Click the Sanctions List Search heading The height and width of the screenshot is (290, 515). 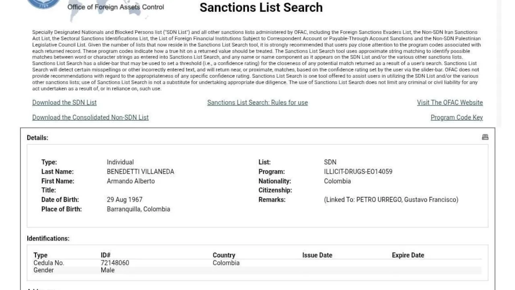click(x=261, y=7)
